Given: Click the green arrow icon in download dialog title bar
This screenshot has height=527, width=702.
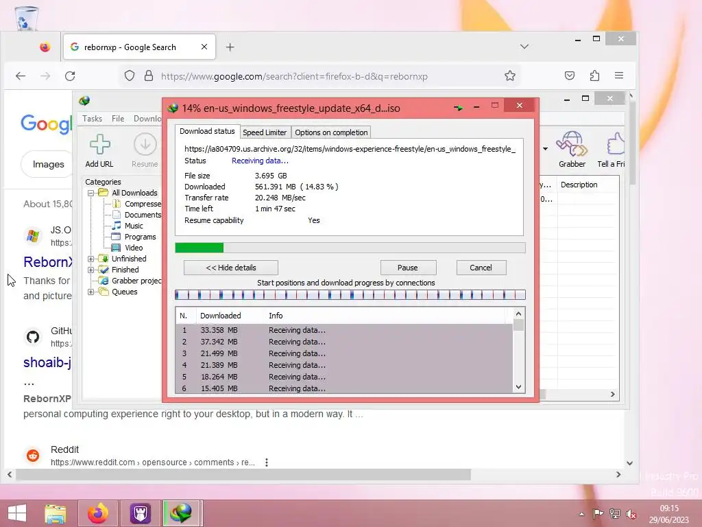Looking at the screenshot, I should (x=459, y=108).
